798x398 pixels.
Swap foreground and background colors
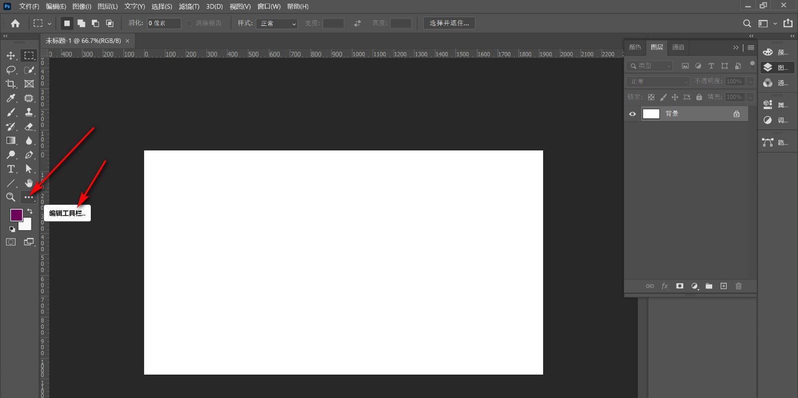tap(30, 211)
